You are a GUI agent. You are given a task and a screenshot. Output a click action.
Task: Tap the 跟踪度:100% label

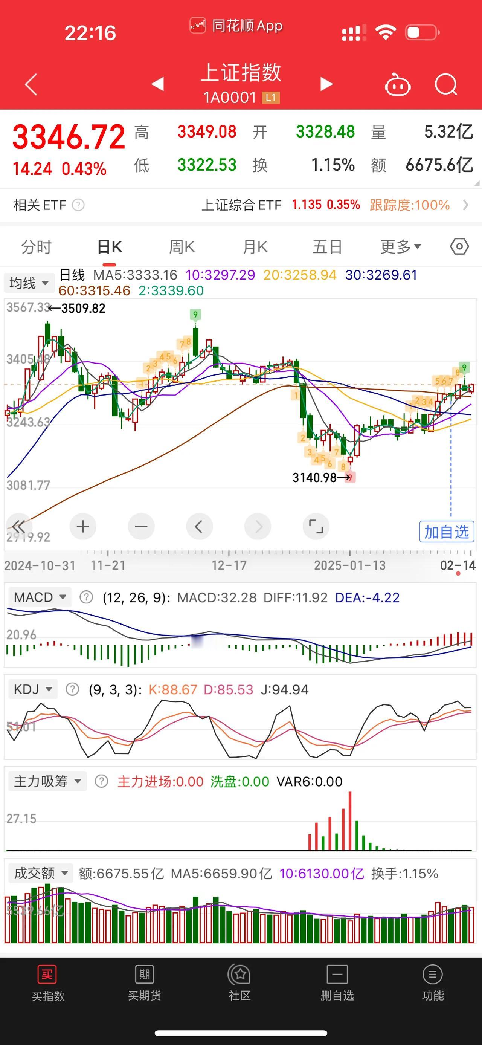click(x=409, y=205)
